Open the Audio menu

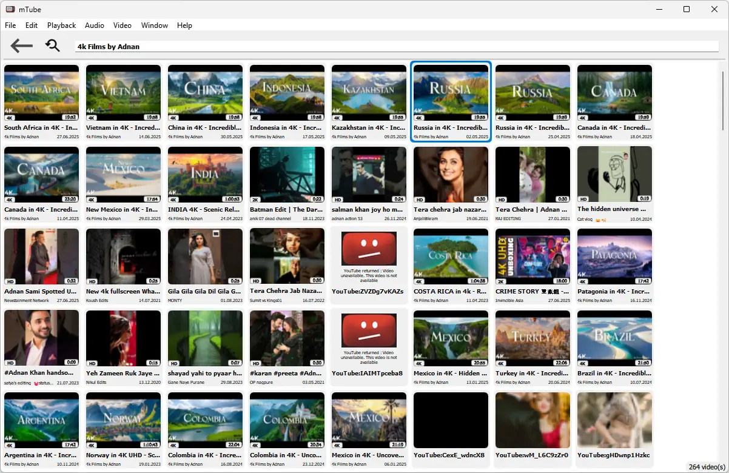94,25
